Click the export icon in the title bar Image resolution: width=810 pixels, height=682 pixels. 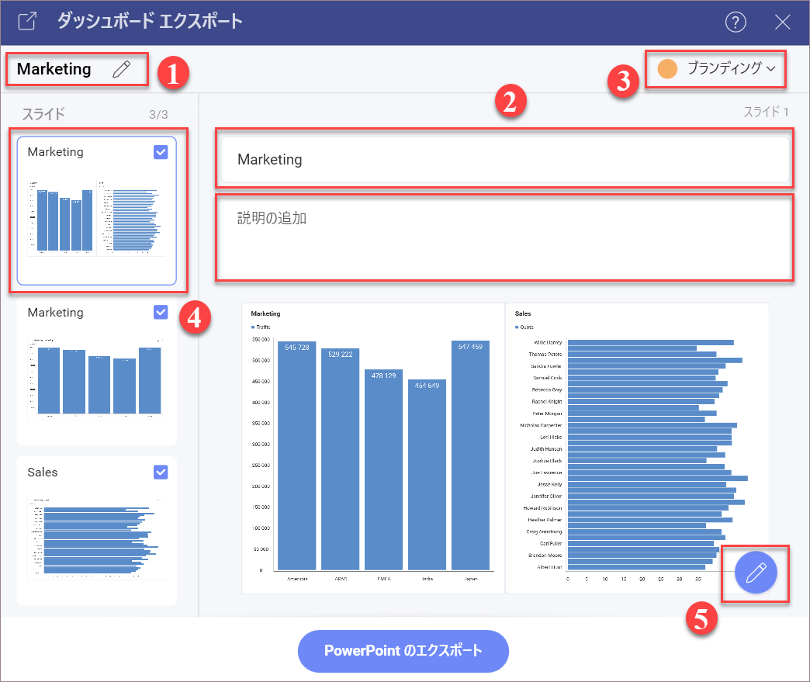point(27,21)
